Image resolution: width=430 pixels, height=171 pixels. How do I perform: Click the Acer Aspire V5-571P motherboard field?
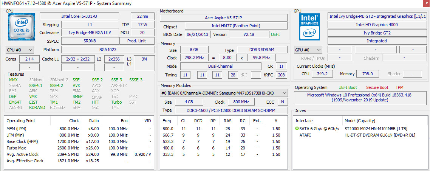223,18
